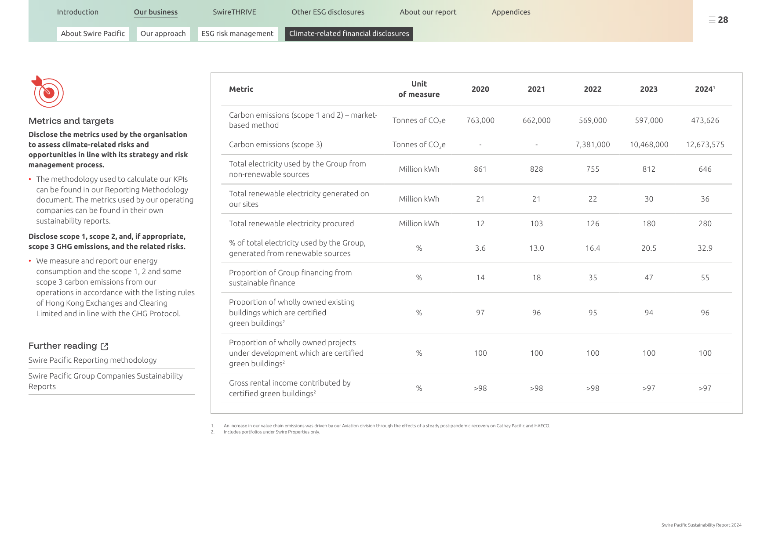Click the value 763,000 in the table

[480, 120]
